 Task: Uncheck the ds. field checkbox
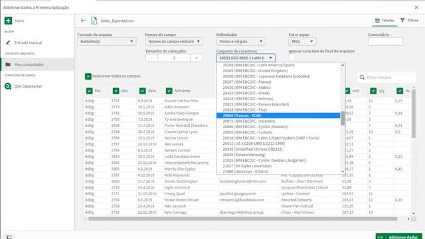click(x=400, y=91)
